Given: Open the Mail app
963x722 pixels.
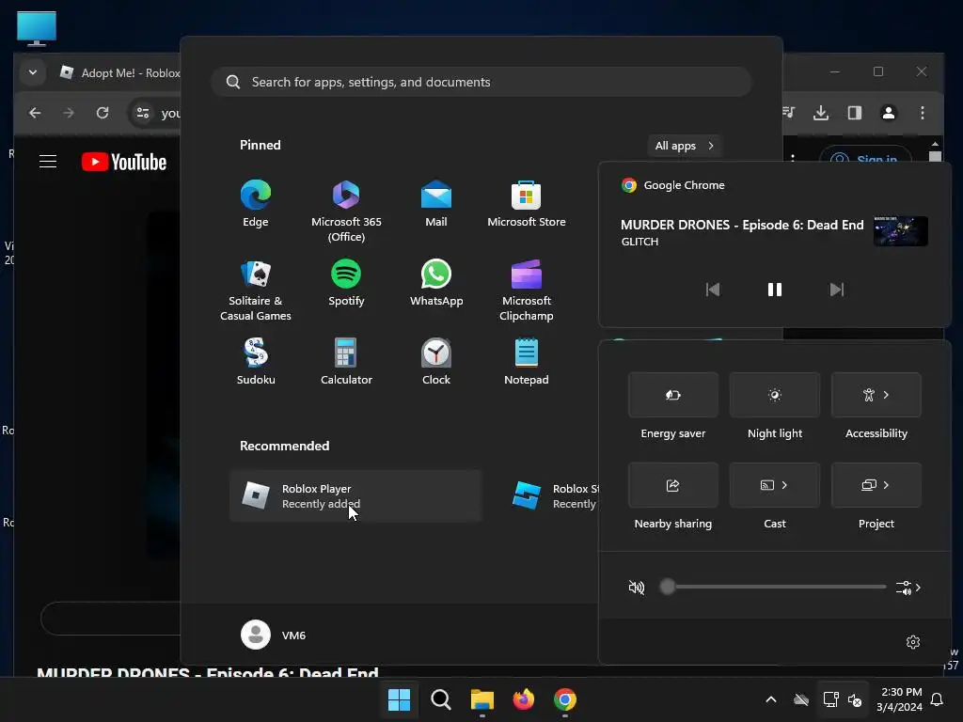Looking at the screenshot, I should pos(436,204).
